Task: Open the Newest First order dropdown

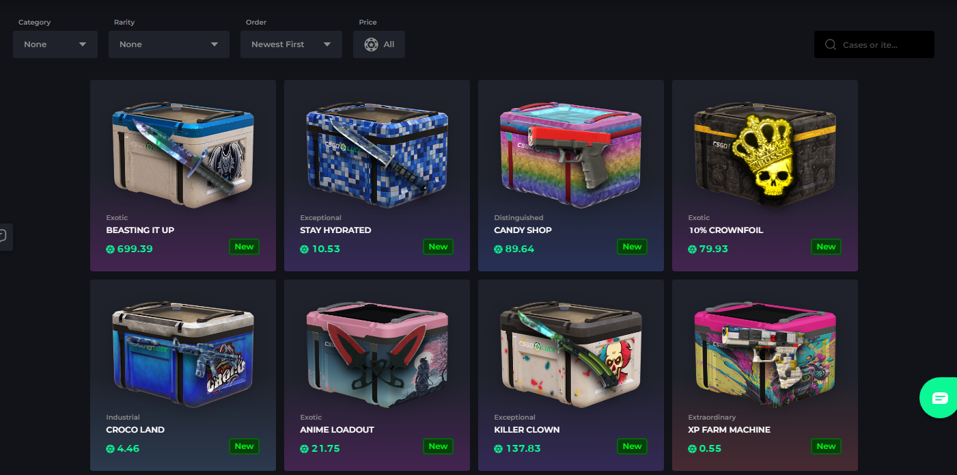Action: pyautogui.click(x=291, y=44)
